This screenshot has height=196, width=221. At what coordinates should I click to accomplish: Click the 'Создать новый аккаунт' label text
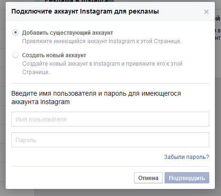pos(54,55)
